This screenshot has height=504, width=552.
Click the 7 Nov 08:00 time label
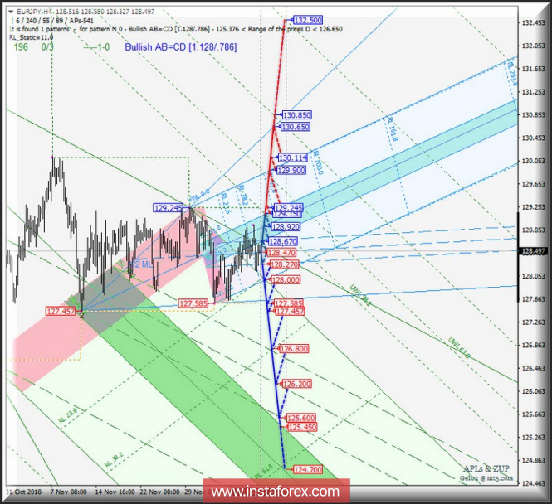68,492
